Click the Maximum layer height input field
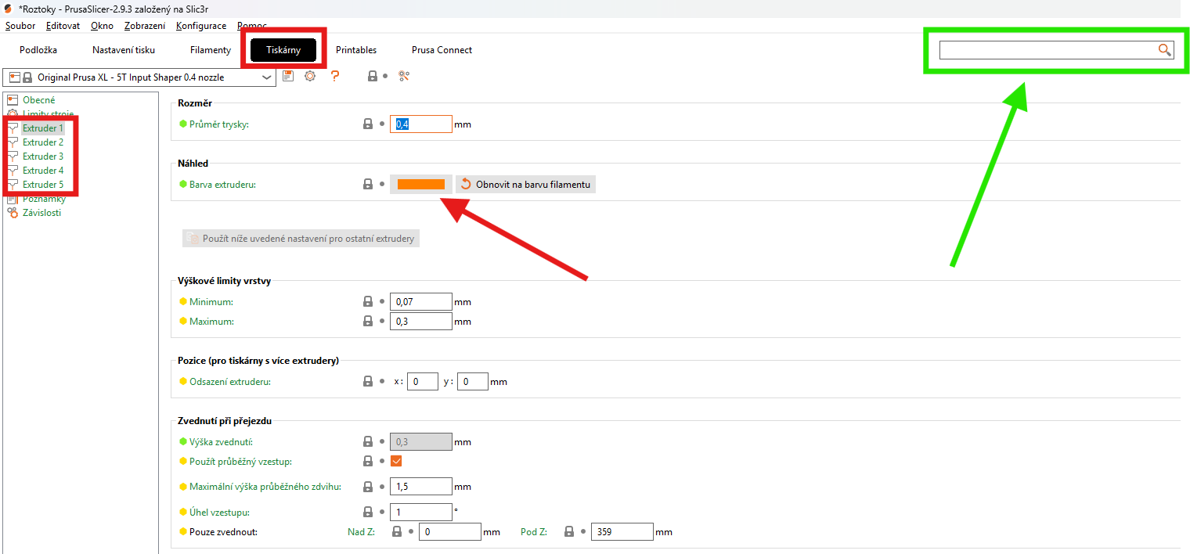Viewport: 1190px width, 554px height. point(420,322)
